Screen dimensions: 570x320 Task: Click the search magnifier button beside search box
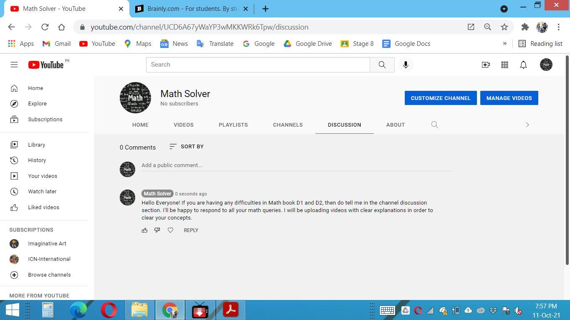click(x=382, y=65)
